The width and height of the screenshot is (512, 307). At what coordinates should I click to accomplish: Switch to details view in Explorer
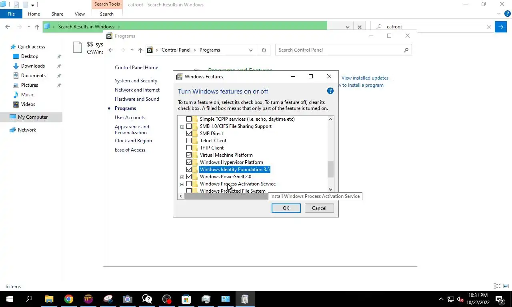[497, 286]
